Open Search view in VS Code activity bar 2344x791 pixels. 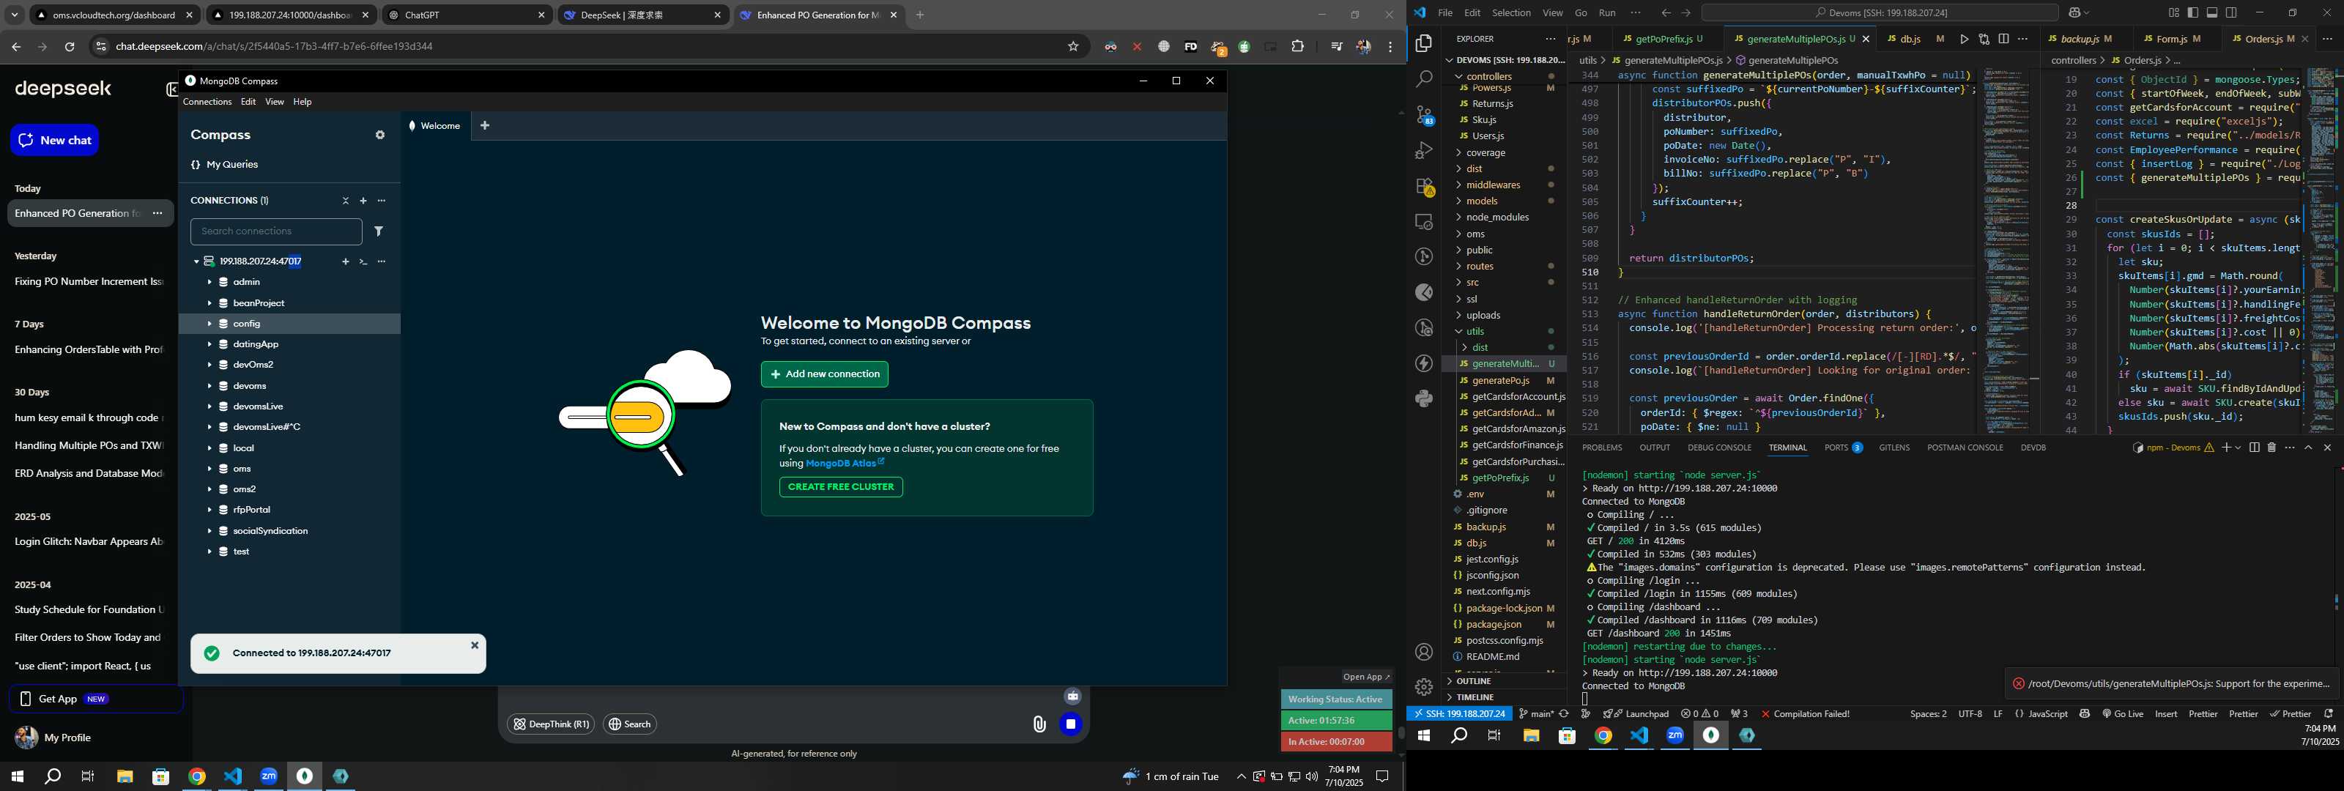[1424, 79]
